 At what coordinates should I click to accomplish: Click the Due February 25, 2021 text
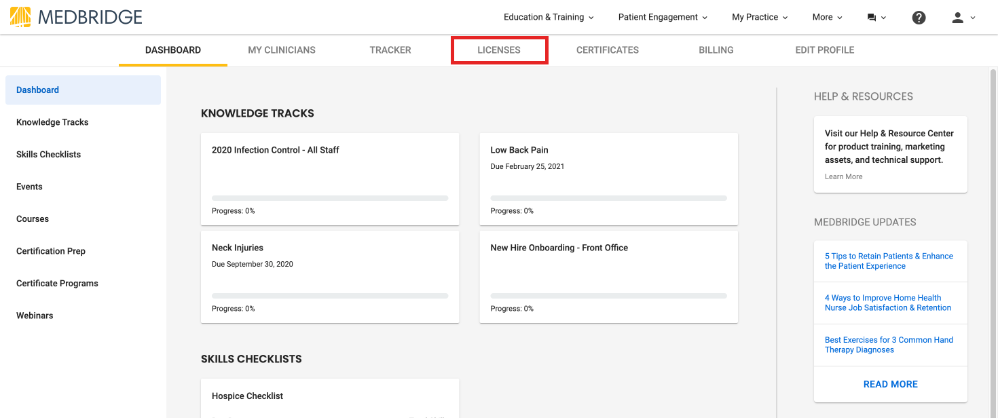[x=528, y=166]
